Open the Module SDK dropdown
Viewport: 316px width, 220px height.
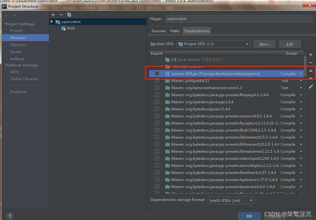[214, 44]
